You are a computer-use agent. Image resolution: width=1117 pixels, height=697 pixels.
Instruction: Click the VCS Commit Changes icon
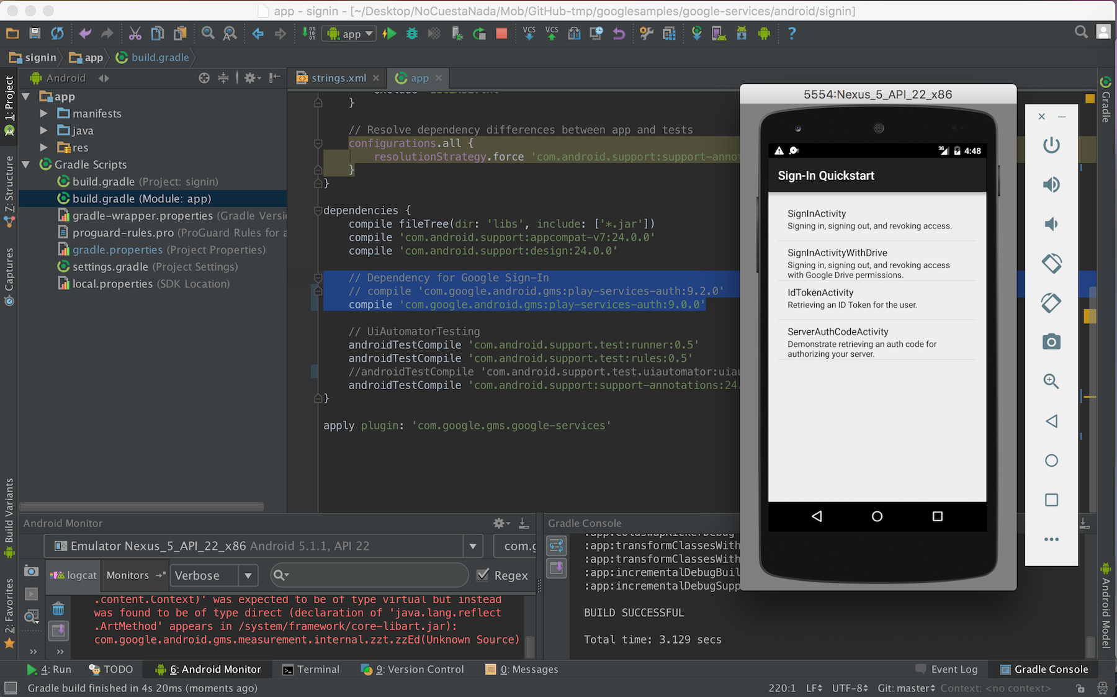tap(552, 34)
